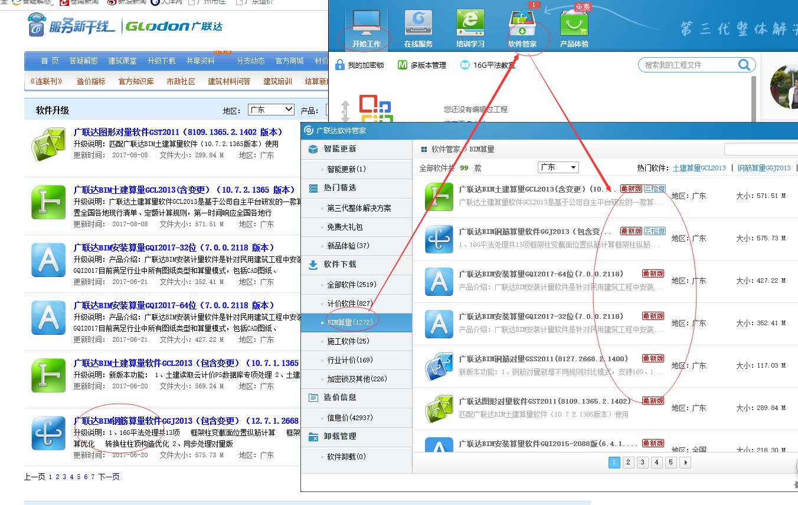The image size is (798, 505).
Task: Select BIM算量(1272) in the sidebar
Action: pyautogui.click(x=350, y=322)
